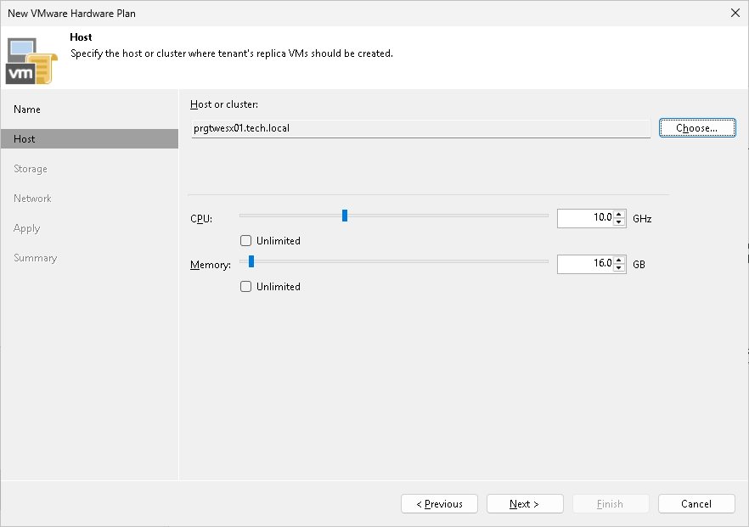The height and width of the screenshot is (527, 749).
Task: Decrease the CPU GHz value
Action: [x=621, y=221]
